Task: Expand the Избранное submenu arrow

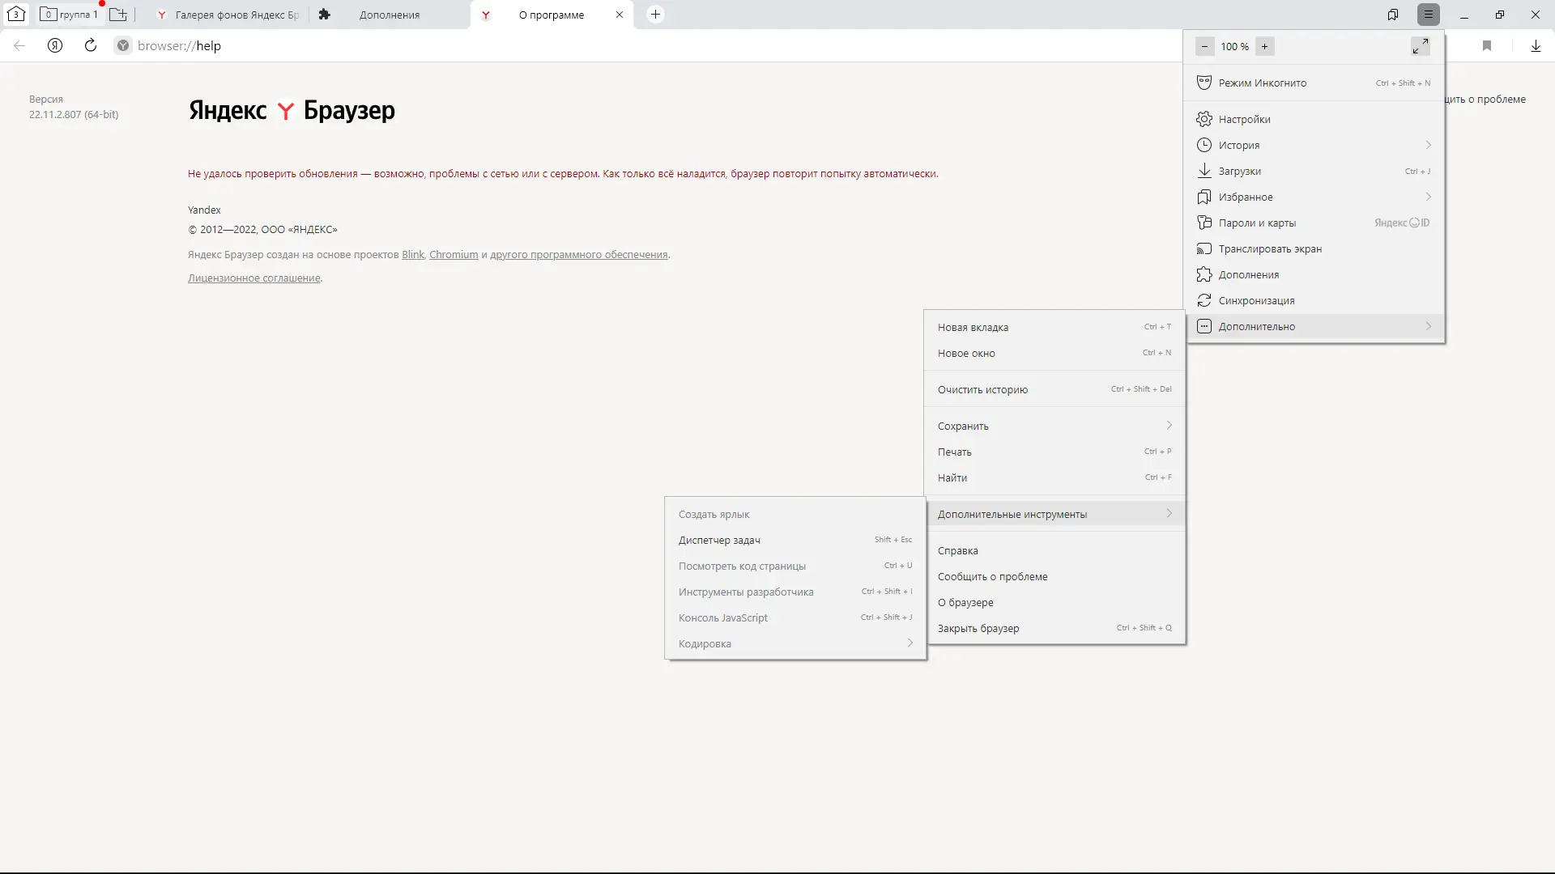Action: 1428,197
